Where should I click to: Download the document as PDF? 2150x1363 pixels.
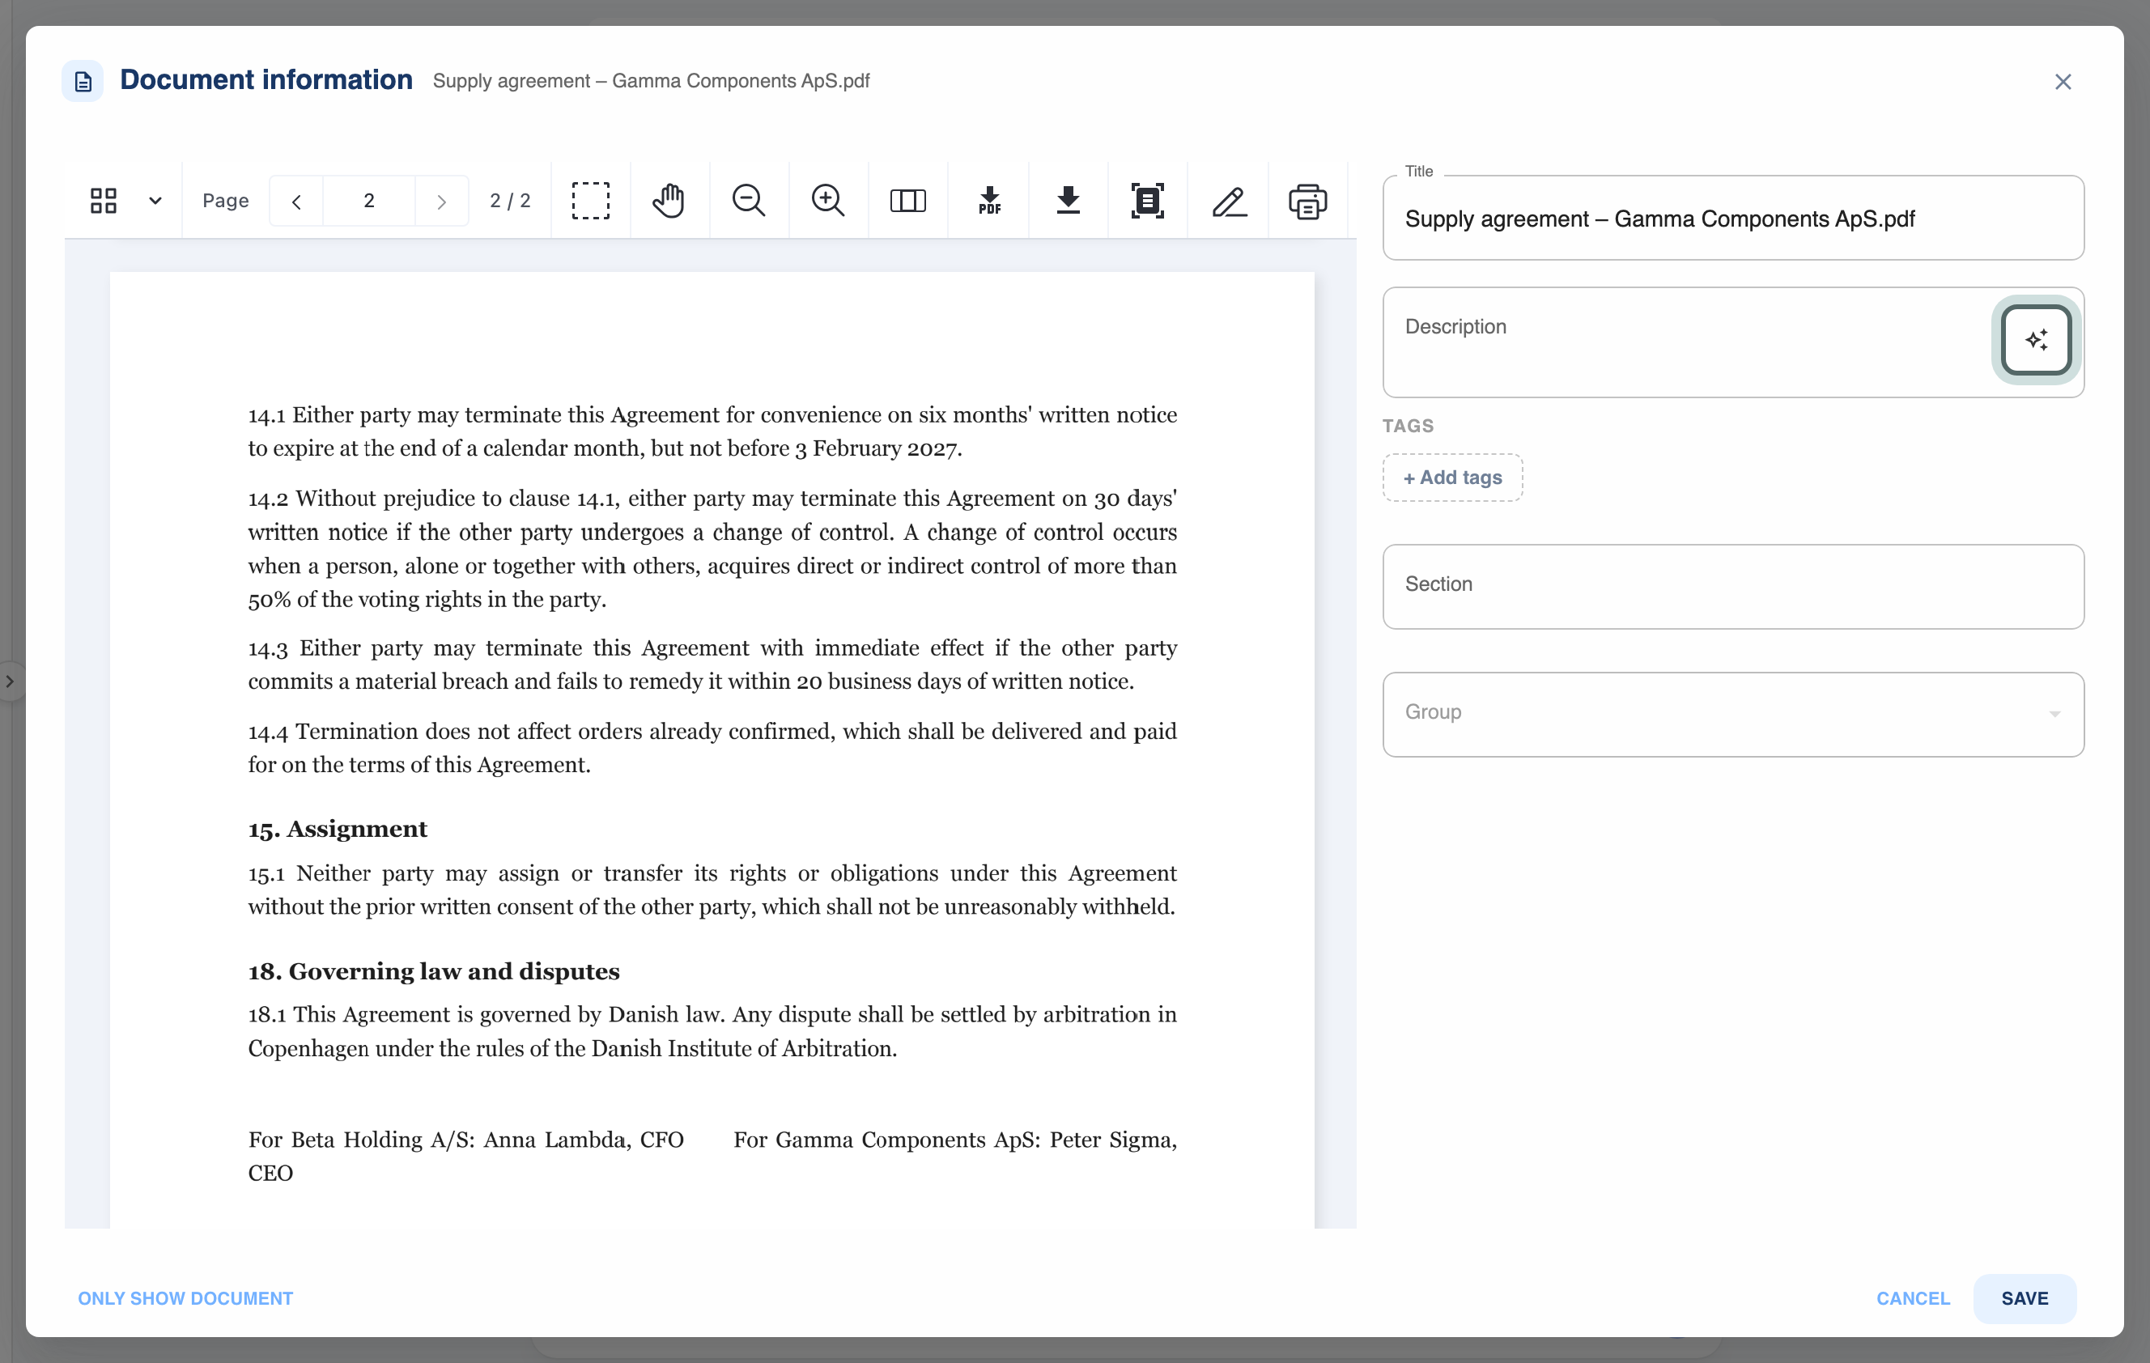(x=989, y=201)
